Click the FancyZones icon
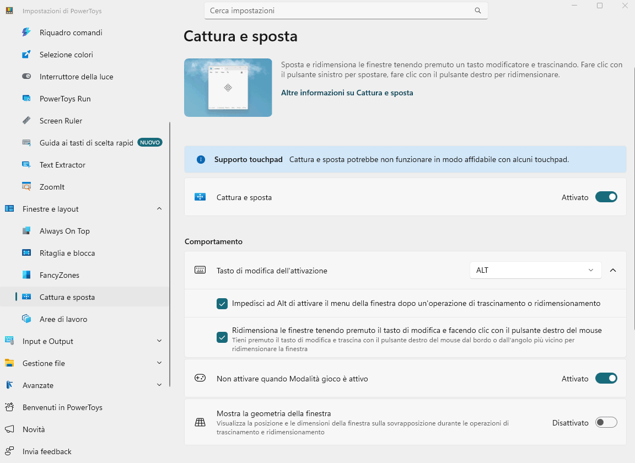Viewport: 635px width, 463px height. click(x=26, y=274)
